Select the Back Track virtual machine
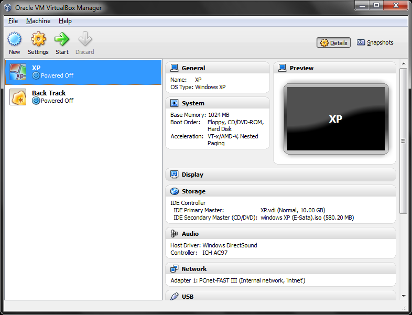The image size is (412, 315). pos(83,97)
